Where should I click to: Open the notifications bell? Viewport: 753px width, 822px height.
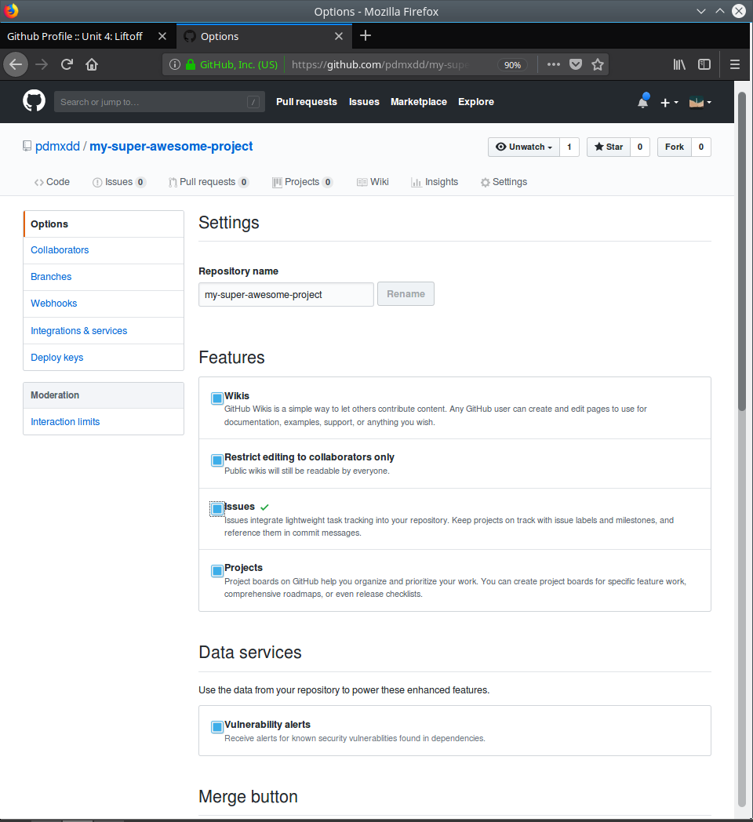[x=642, y=102]
